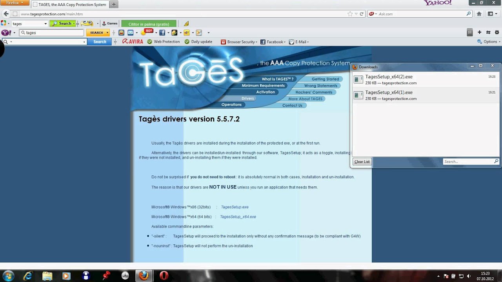Click the highlighter pencil toolbar icon
Viewport: 502px width, 282px height.
[186, 24]
